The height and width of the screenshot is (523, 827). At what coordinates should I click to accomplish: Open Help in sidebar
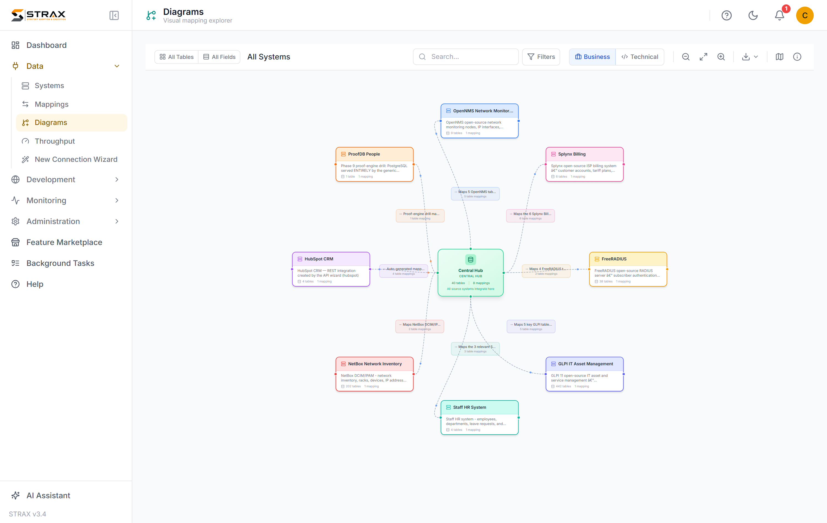(66, 284)
